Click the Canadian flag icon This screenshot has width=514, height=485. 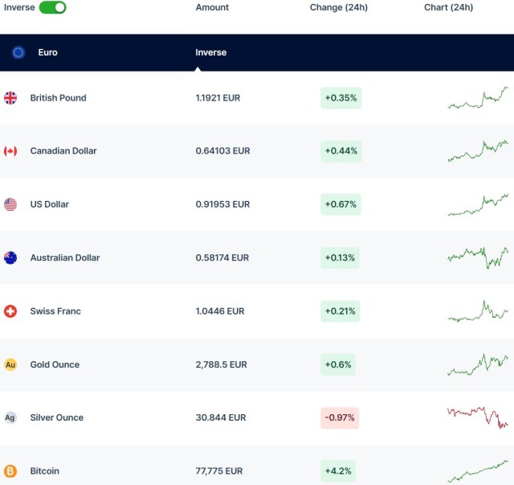(x=10, y=151)
